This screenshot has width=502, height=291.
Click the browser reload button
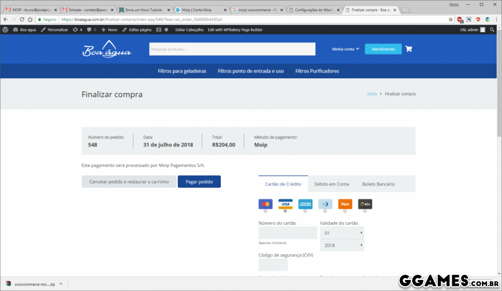pos(23,20)
